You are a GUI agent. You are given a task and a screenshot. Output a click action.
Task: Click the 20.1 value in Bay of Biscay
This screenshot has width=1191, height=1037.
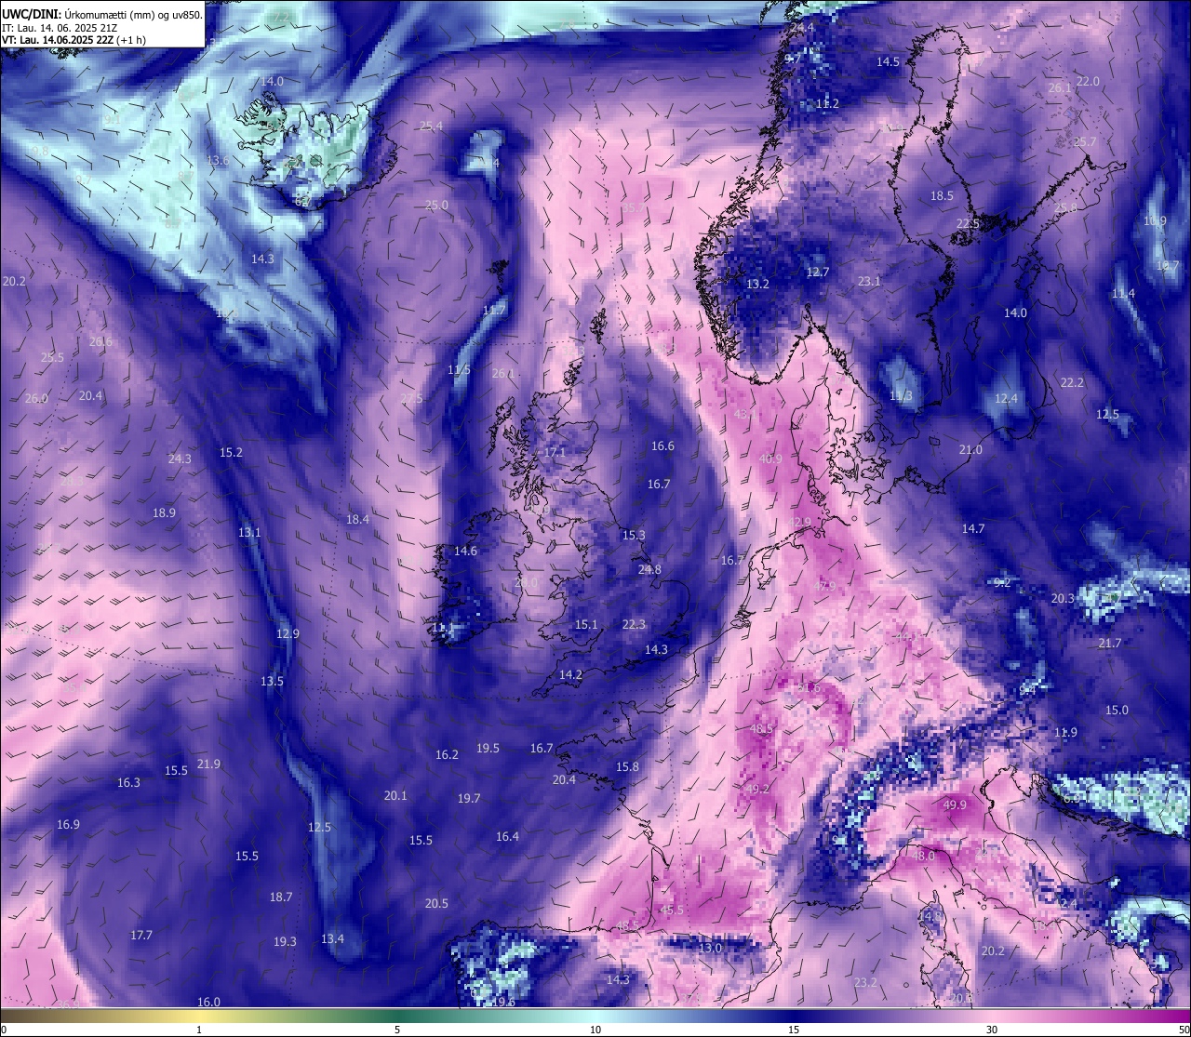tap(395, 796)
